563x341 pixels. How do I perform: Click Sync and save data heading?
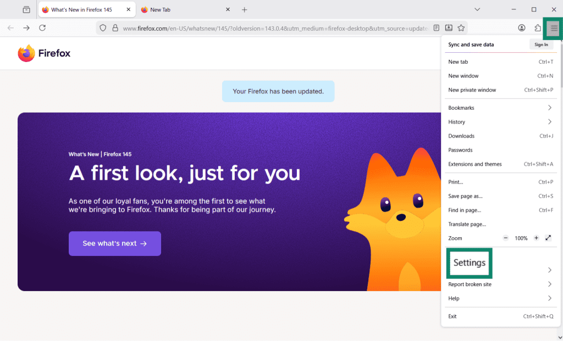pos(471,44)
